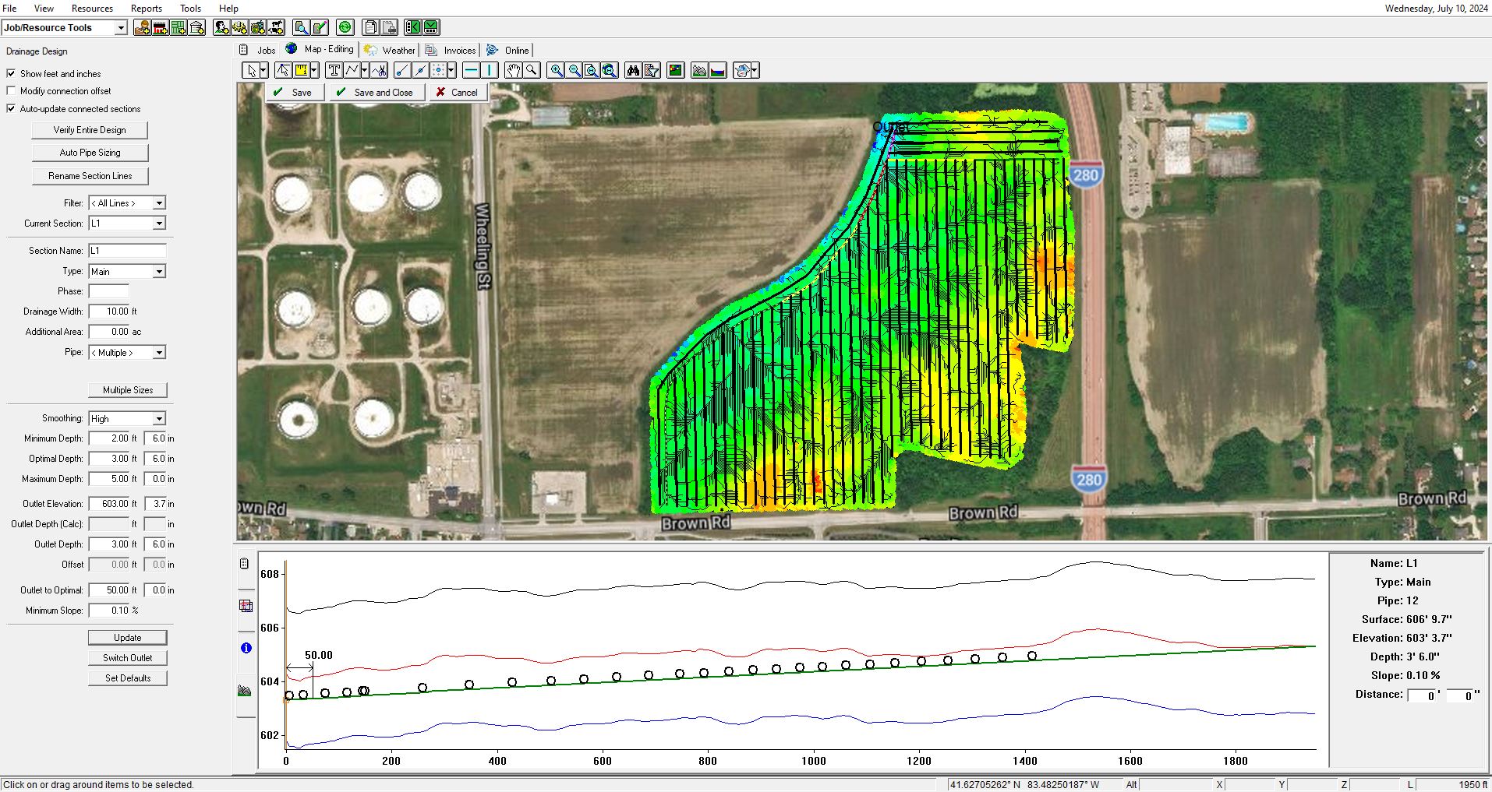Open the View menu
This screenshot has height=792, width=1492.
[x=44, y=9]
